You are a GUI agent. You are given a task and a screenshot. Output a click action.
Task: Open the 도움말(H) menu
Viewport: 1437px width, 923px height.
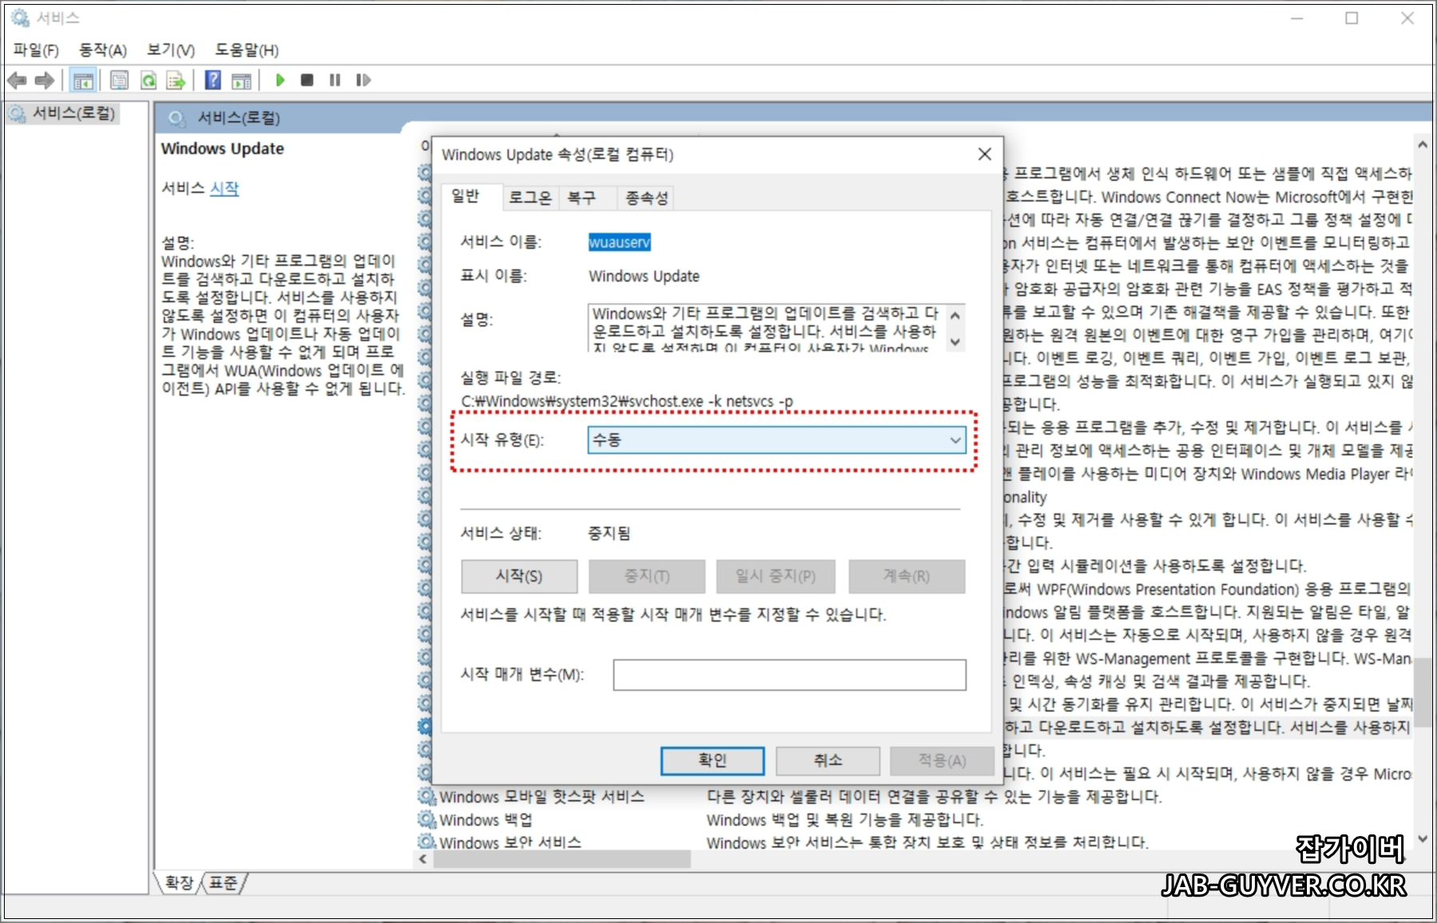pos(246,50)
